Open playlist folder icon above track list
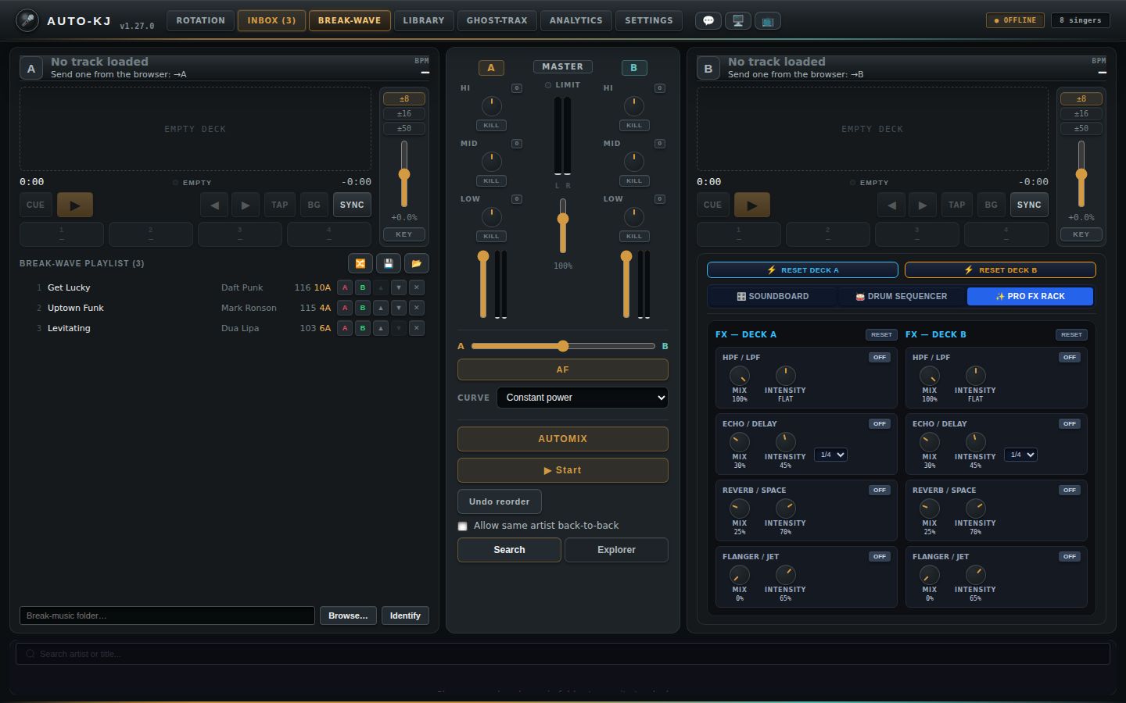 [x=417, y=264]
